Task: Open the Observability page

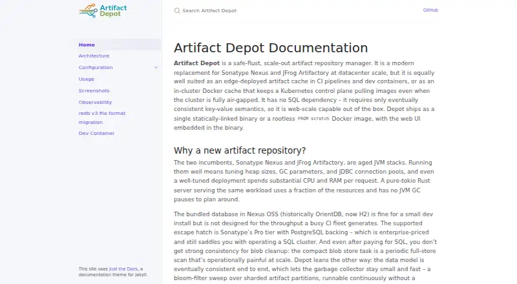Action: pyautogui.click(x=95, y=102)
